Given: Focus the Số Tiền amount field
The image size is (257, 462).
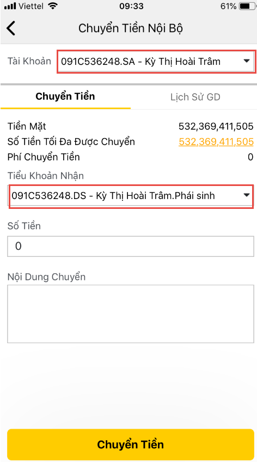Looking at the screenshot, I should click(131, 246).
